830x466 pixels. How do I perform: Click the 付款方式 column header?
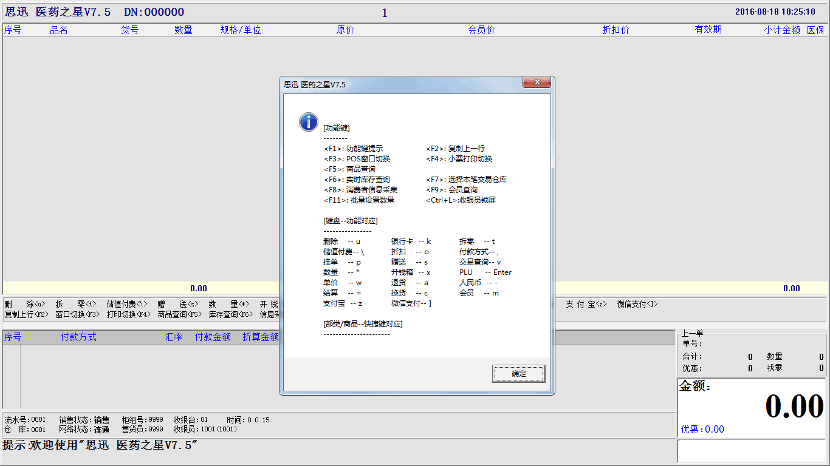click(78, 337)
